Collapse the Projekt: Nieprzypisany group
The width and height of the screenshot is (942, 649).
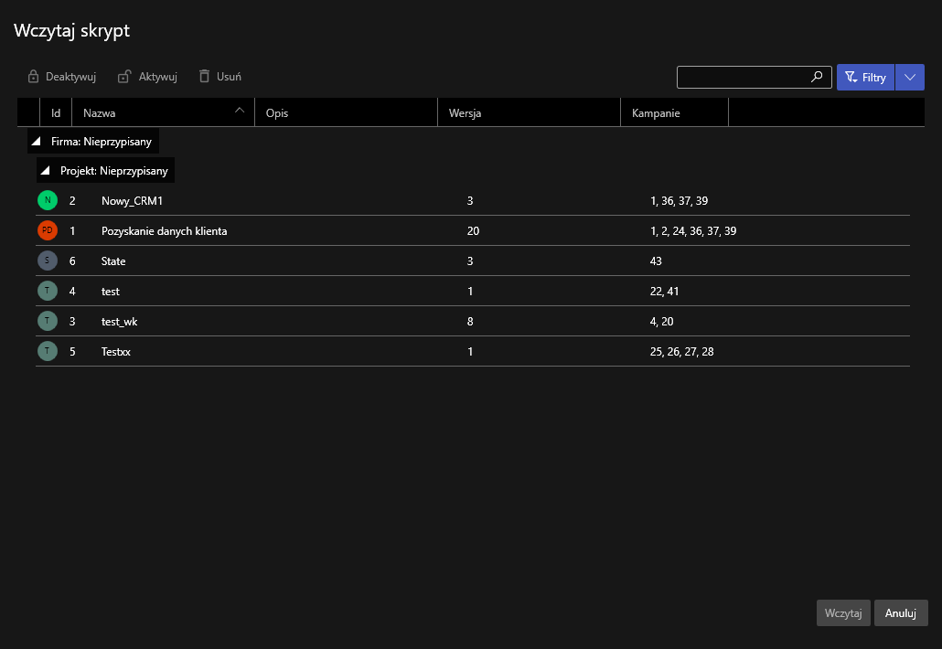(x=46, y=171)
